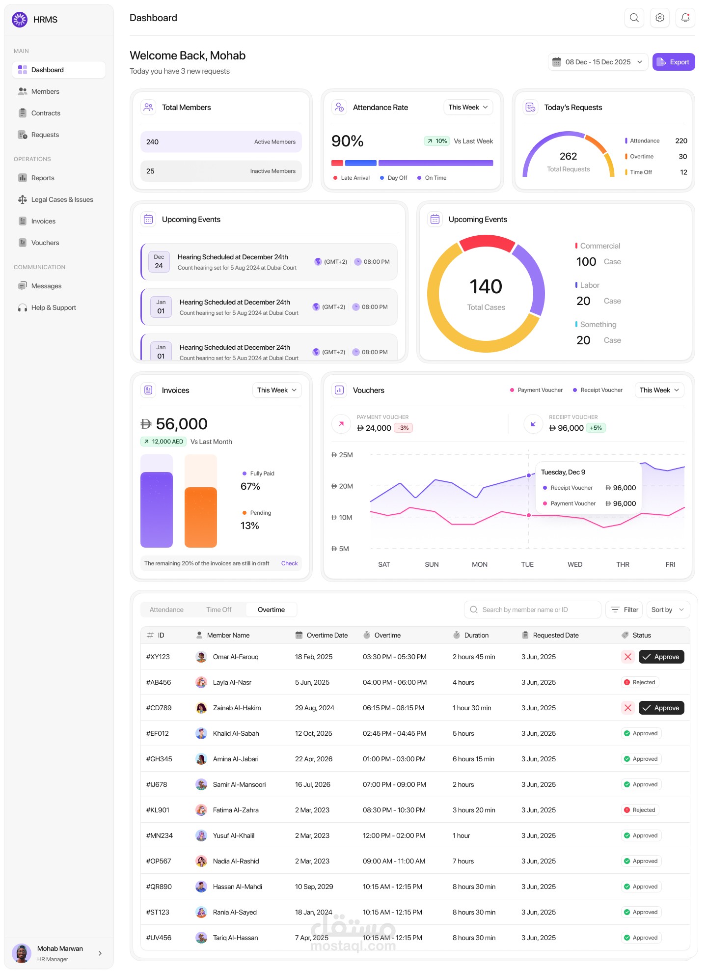Open Invoices This Week dropdown

point(277,390)
